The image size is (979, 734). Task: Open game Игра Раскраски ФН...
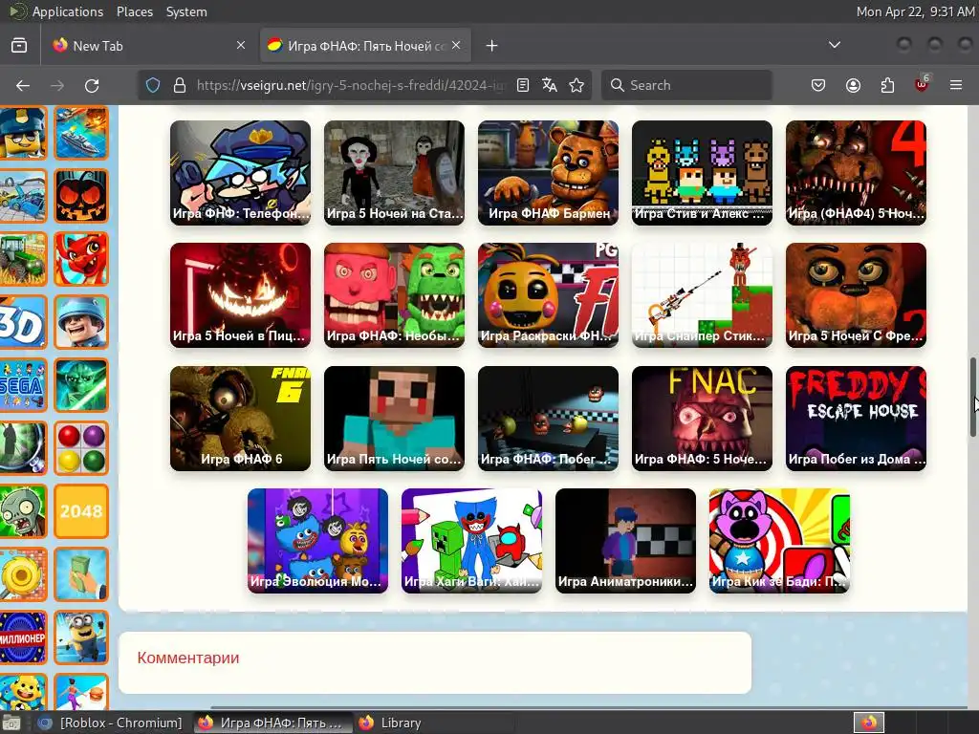click(x=548, y=295)
